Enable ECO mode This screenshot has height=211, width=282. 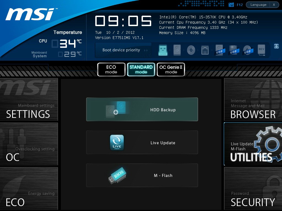pyautogui.click(x=111, y=70)
